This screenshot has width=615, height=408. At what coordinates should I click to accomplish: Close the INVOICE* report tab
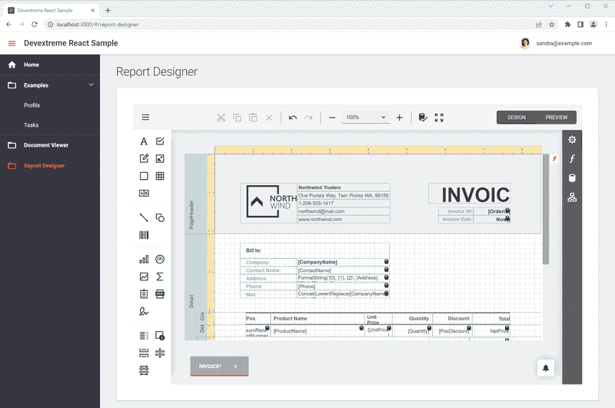point(235,367)
